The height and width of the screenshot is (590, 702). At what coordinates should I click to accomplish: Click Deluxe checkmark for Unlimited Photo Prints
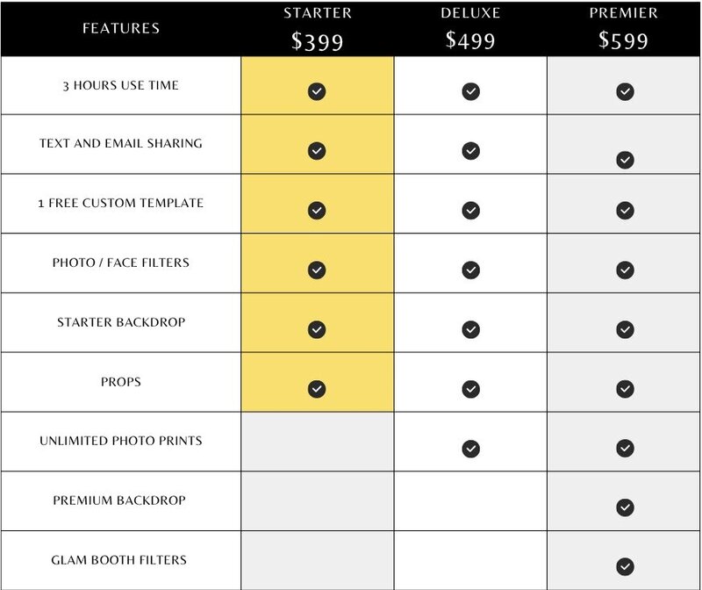point(470,449)
